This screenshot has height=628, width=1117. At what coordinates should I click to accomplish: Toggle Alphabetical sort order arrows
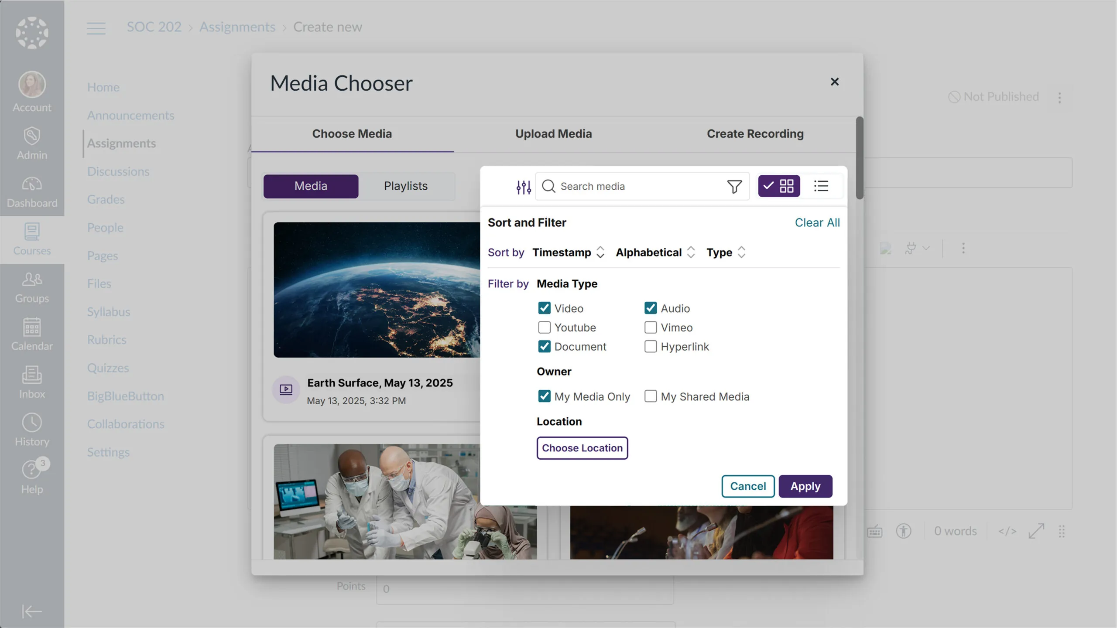click(x=691, y=253)
